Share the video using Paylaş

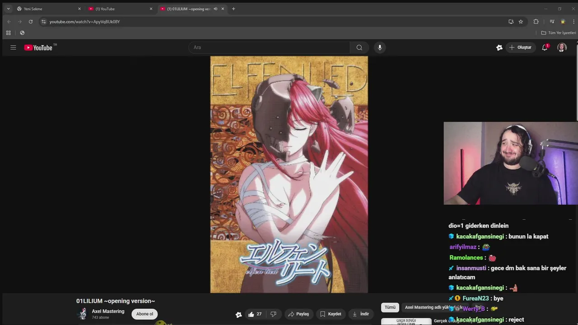tap(298, 314)
